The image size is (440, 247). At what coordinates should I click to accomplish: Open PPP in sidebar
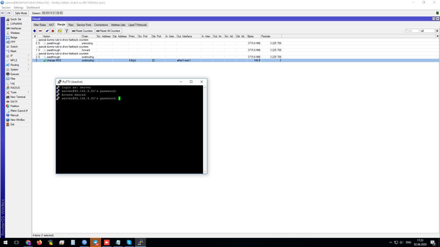click(13, 42)
